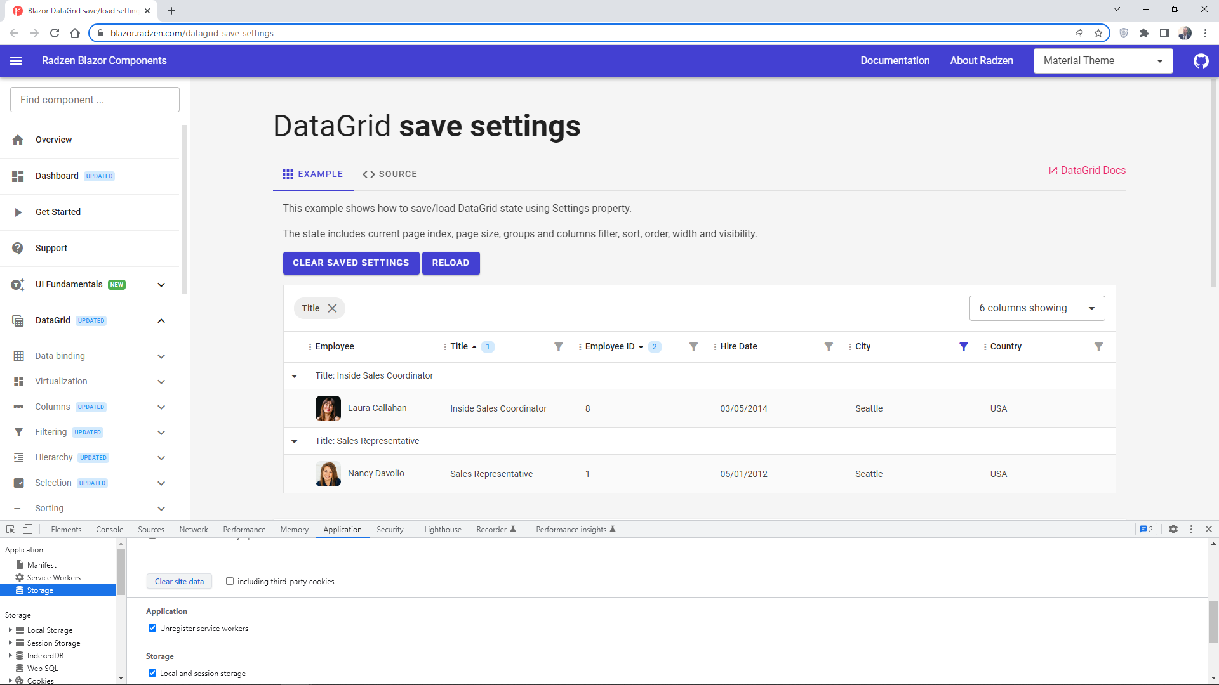The height and width of the screenshot is (685, 1219).
Task: Open the Console tab in DevTools
Action: [109, 529]
